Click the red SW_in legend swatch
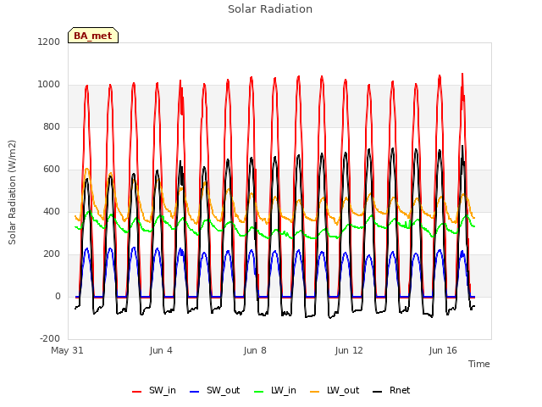 [137, 392]
